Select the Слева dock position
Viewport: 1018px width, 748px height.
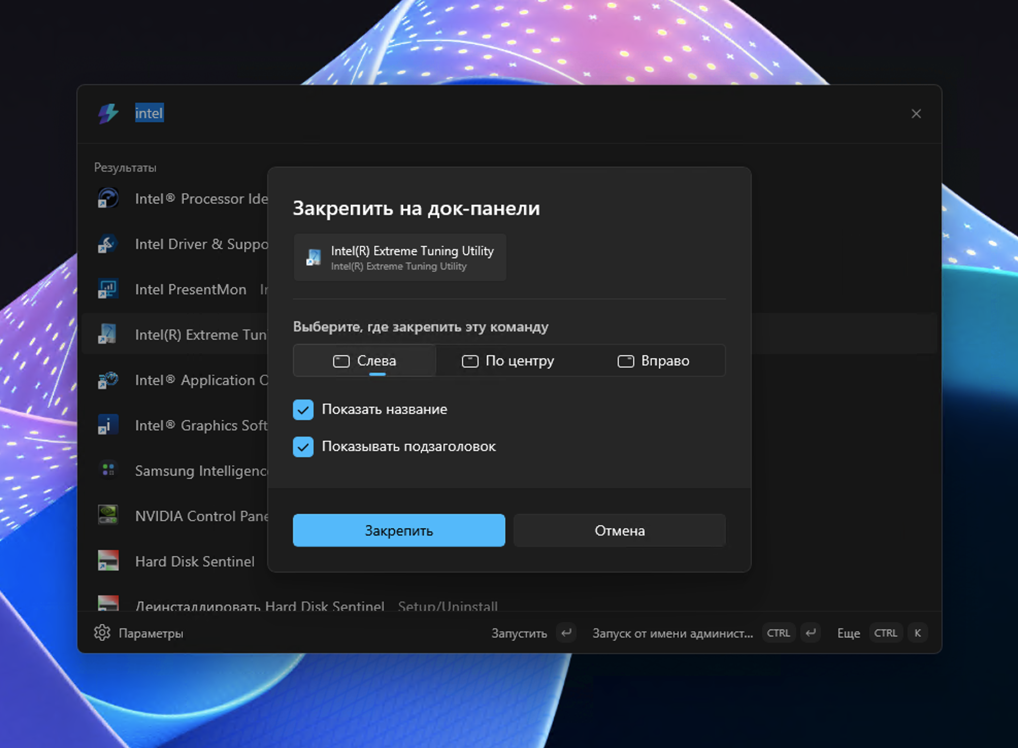365,361
